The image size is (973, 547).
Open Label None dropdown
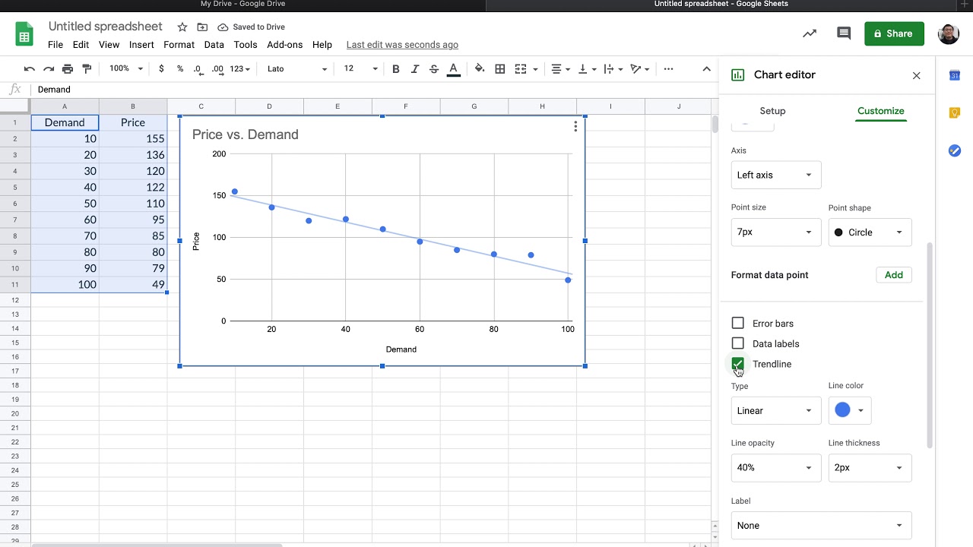(821, 525)
